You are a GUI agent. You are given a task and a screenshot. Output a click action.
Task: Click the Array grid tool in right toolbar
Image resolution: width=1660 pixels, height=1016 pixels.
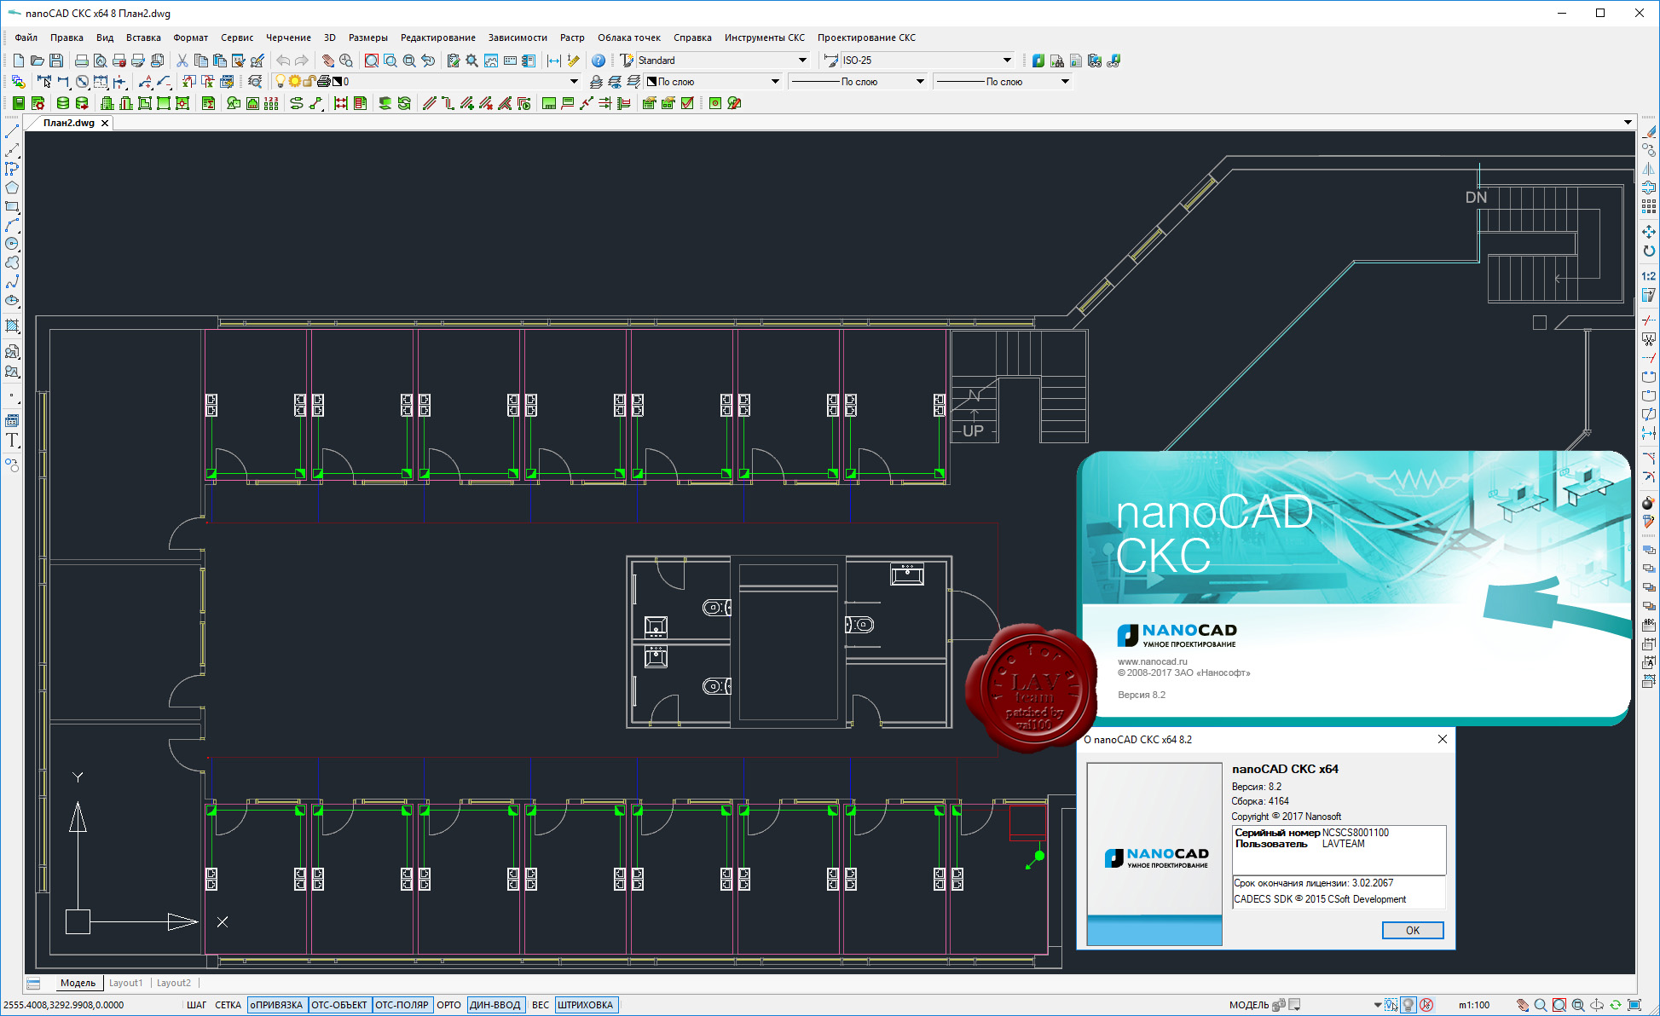point(1649,206)
